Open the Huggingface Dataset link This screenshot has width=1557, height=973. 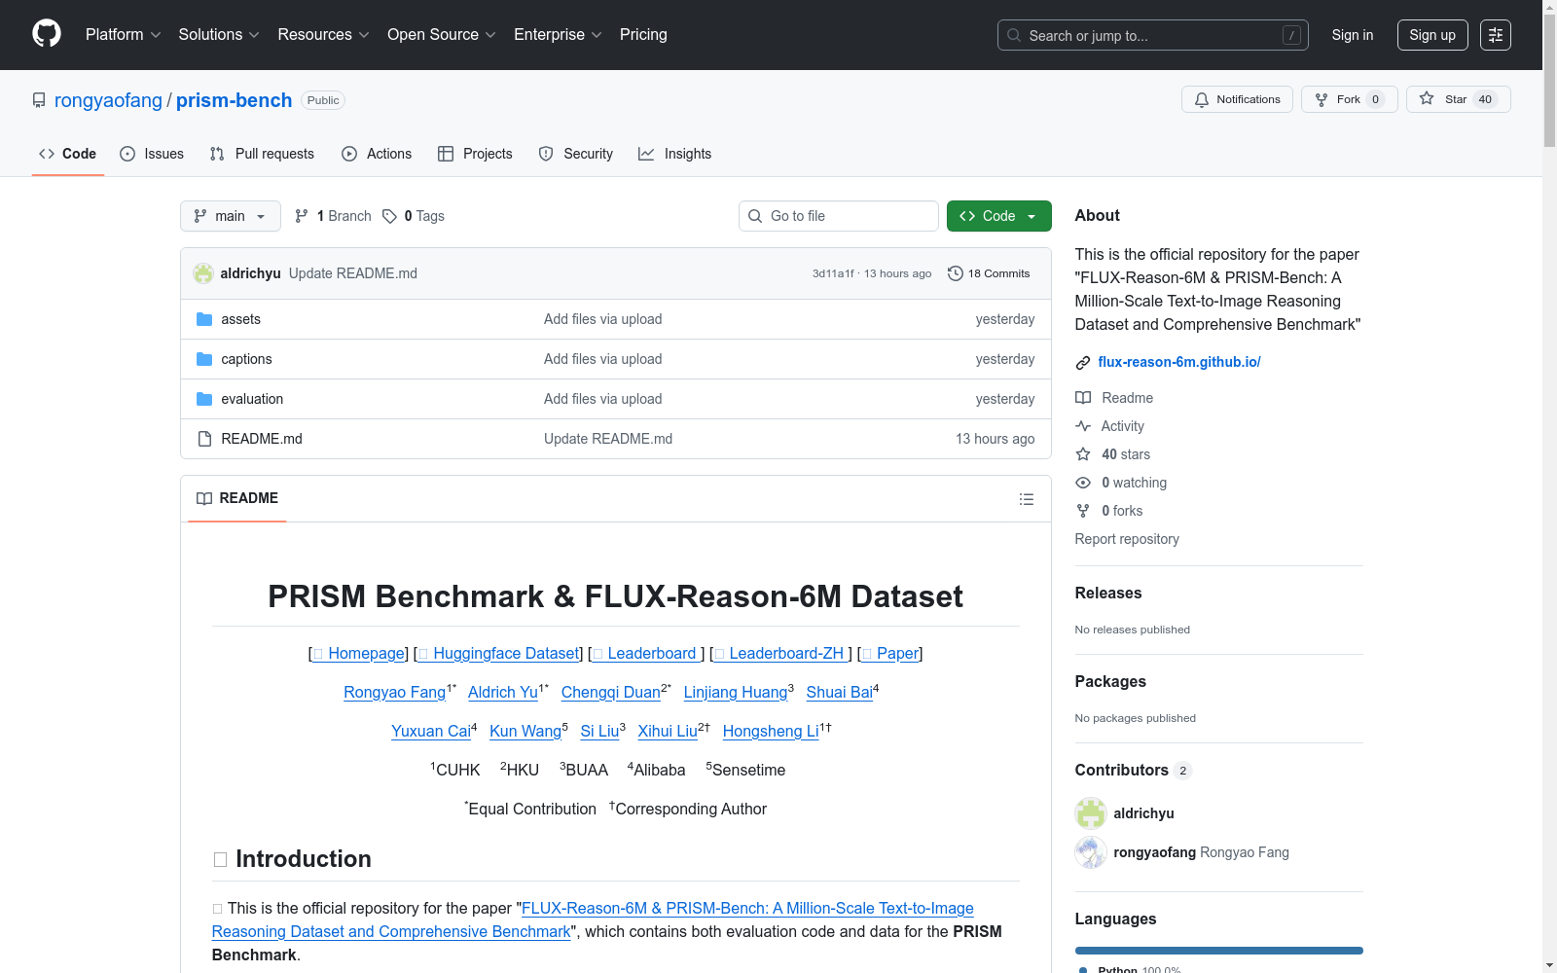tap(499, 653)
